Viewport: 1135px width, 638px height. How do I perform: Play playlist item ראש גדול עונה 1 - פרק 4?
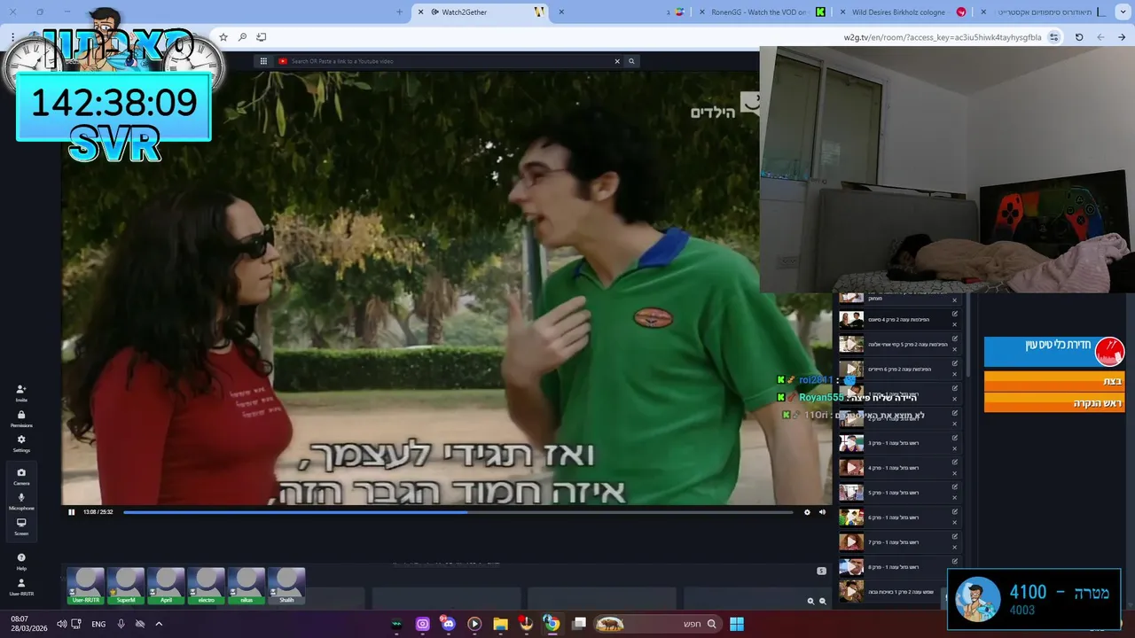[x=851, y=468]
